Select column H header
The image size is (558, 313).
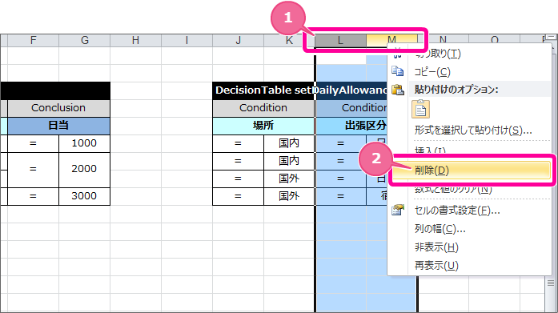coord(135,40)
